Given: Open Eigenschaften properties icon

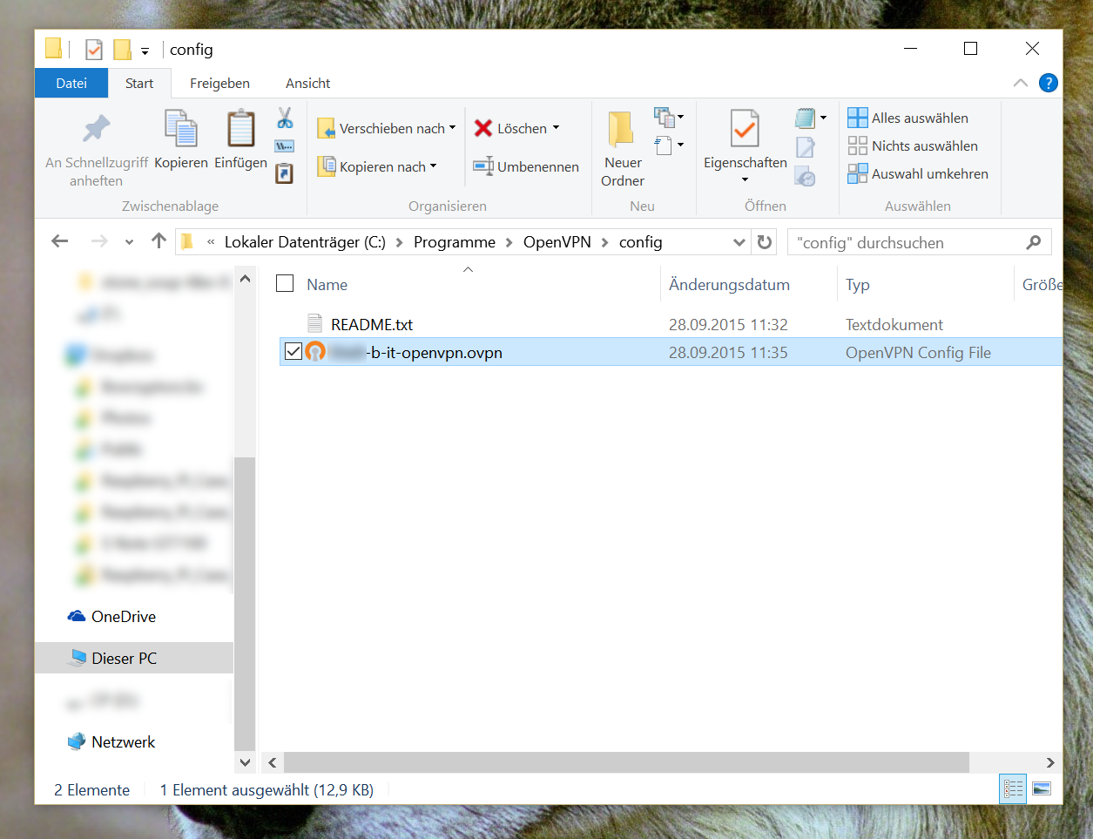Looking at the screenshot, I should pos(745,130).
